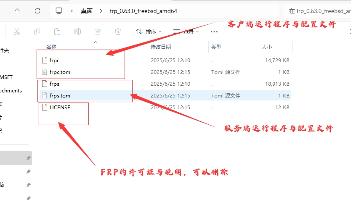Open the achments item in the navigation pane
Viewport: 351px width, 200px height.
point(11,90)
